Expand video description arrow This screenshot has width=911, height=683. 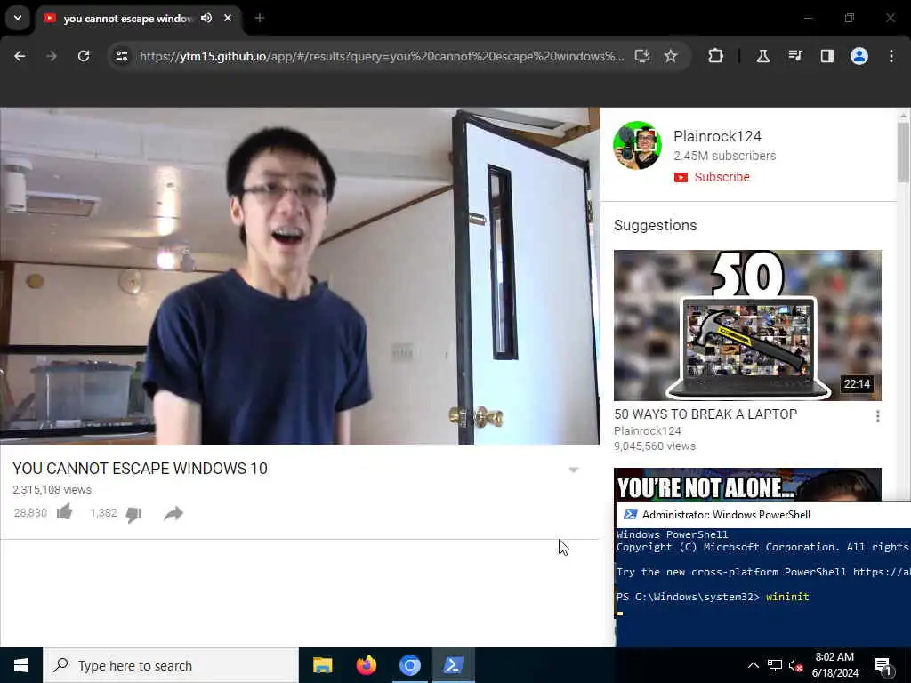click(574, 470)
